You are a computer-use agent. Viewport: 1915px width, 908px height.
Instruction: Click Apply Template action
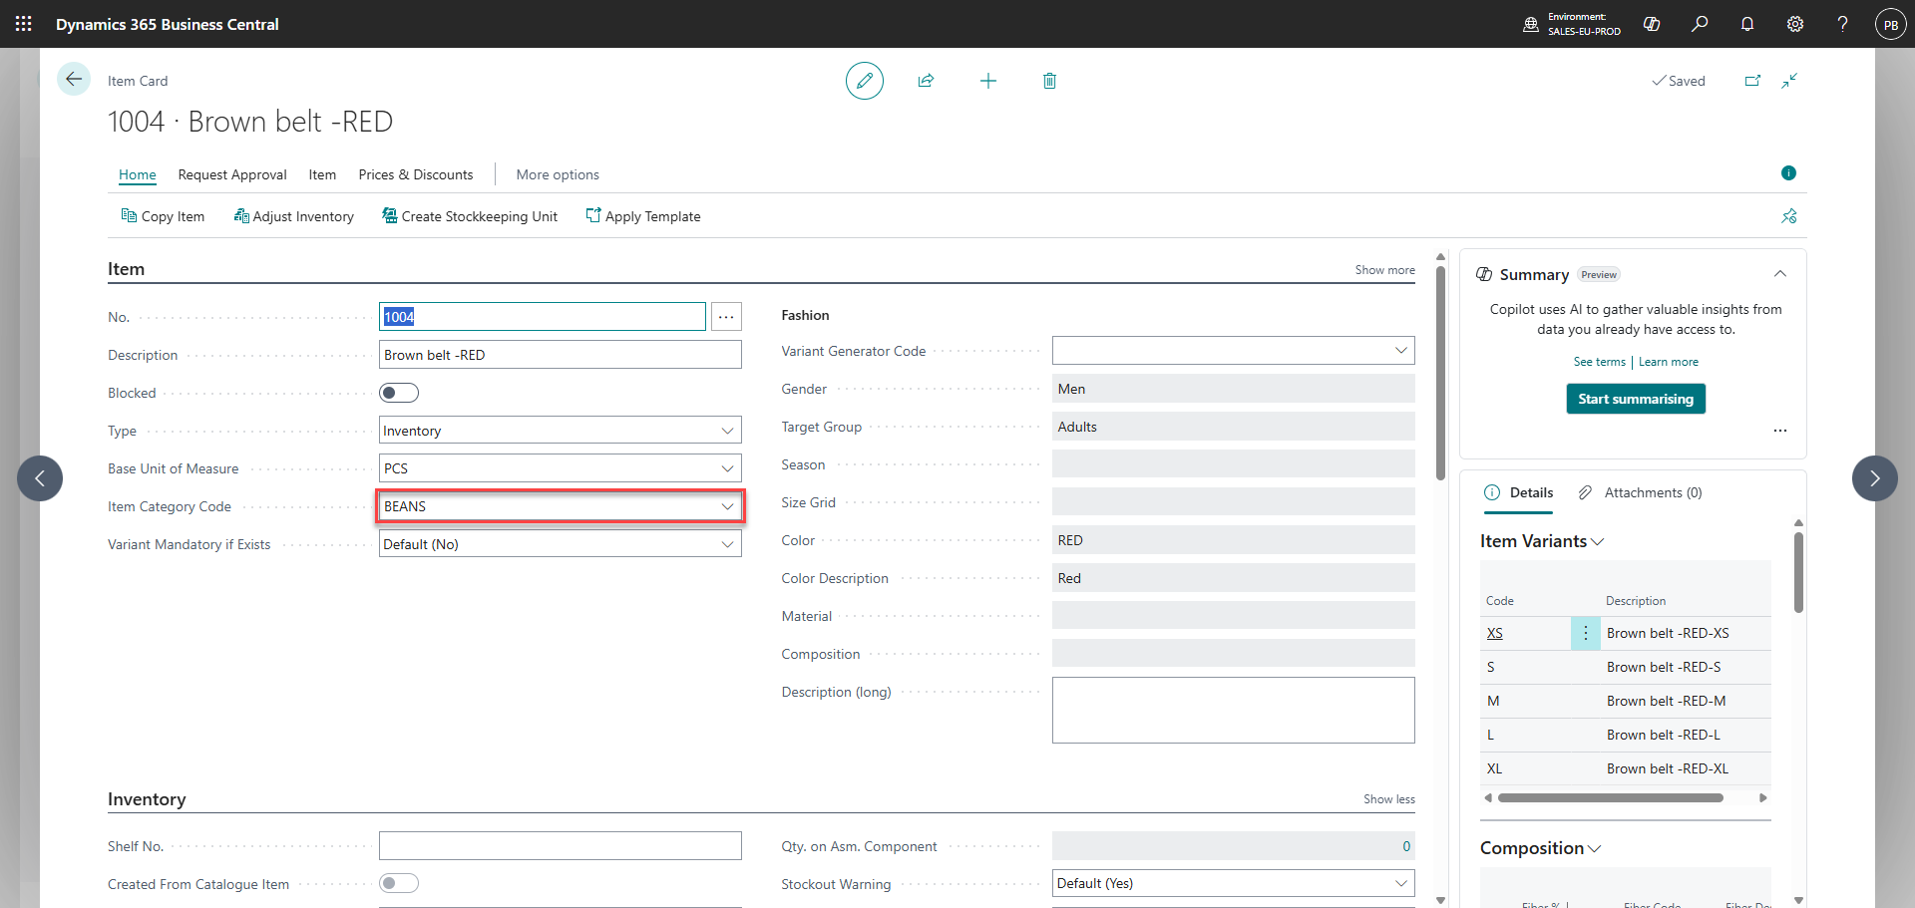643,216
